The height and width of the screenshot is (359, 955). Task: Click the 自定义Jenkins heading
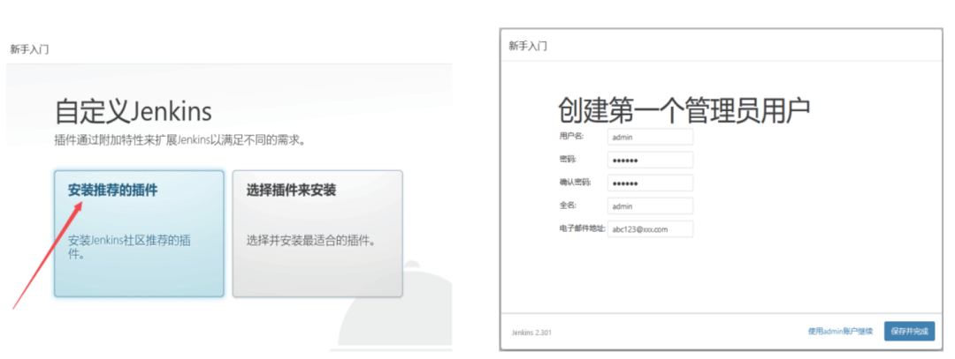pyautogui.click(x=134, y=111)
